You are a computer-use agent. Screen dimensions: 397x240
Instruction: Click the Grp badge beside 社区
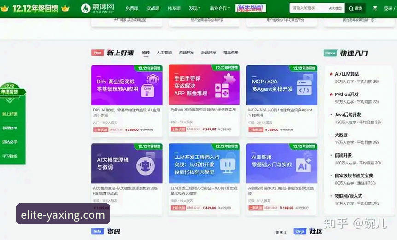[300, 231]
